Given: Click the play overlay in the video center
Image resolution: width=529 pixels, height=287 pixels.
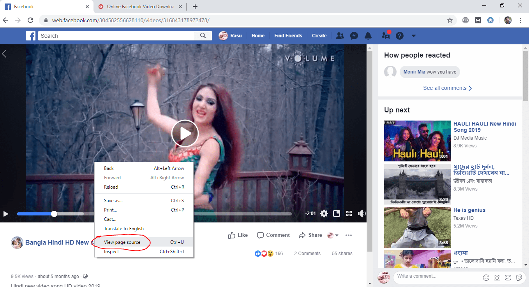Looking at the screenshot, I should click(185, 133).
